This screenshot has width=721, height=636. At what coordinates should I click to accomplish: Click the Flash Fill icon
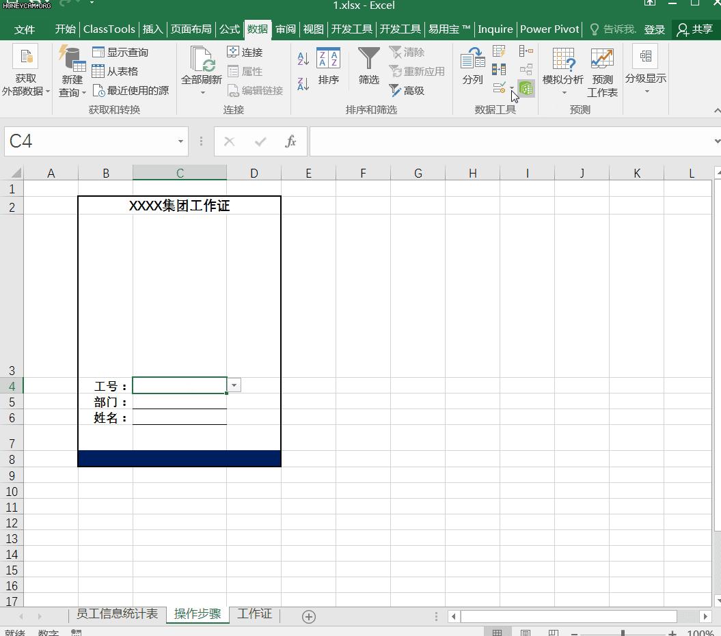click(x=499, y=51)
